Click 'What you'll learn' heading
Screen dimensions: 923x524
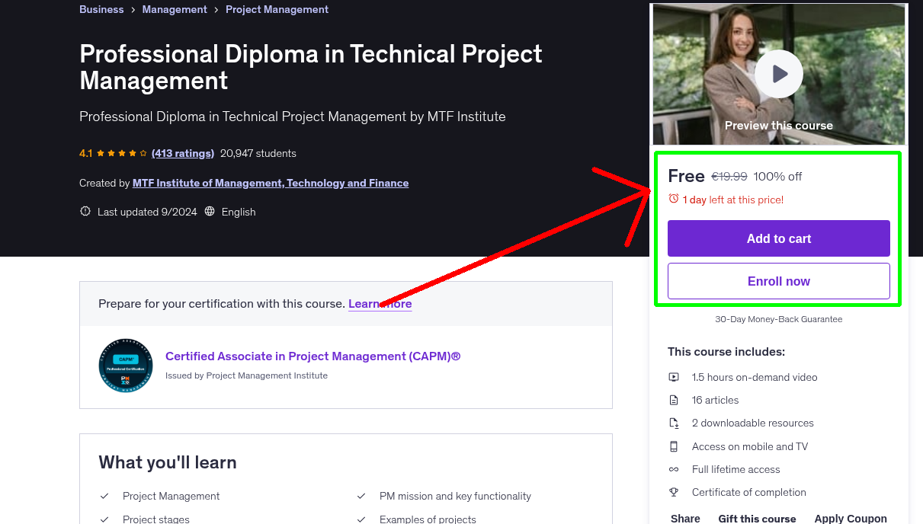tap(168, 462)
